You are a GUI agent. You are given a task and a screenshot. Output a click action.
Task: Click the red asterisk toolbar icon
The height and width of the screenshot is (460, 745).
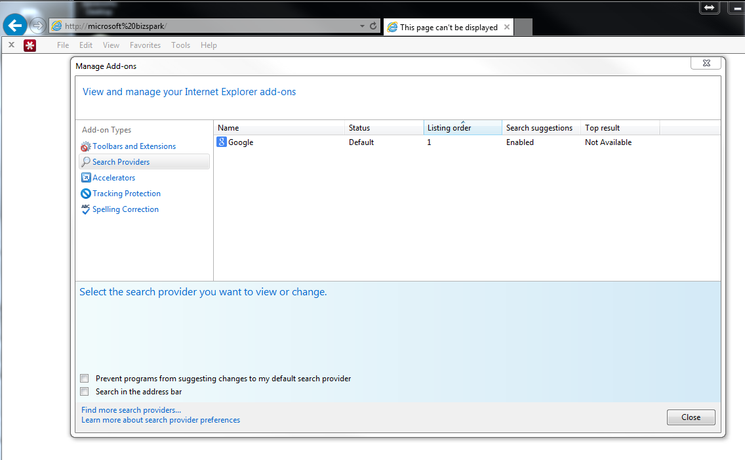point(30,46)
